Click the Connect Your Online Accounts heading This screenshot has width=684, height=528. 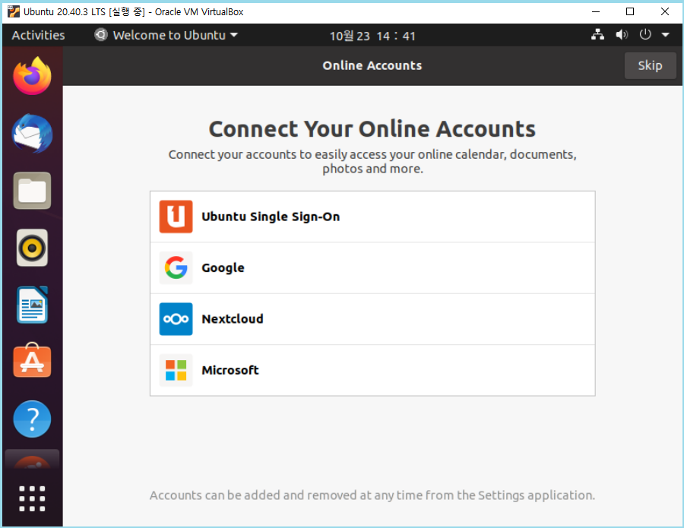click(x=372, y=129)
